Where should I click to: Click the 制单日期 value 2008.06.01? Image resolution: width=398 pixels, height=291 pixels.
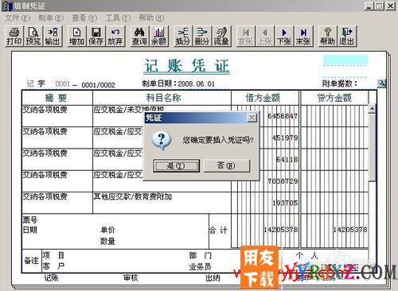pyautogui.click(x=196, y=84)
